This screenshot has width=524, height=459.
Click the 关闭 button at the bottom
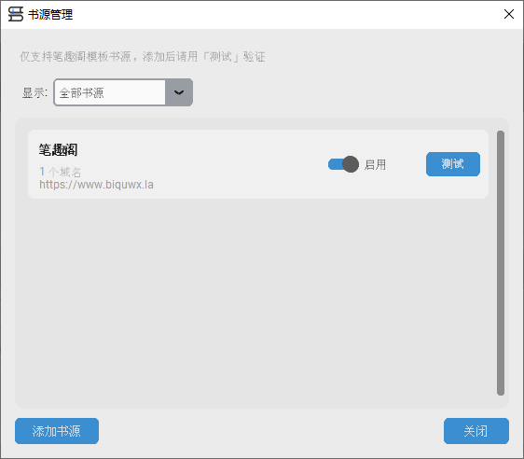tap(476, 431)
